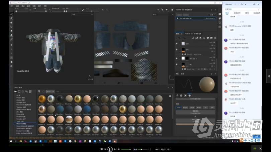The width and height of the screenshot is (271, 152).
Task: Open Windows Start button on taskbar
Action: click(11, 141)
